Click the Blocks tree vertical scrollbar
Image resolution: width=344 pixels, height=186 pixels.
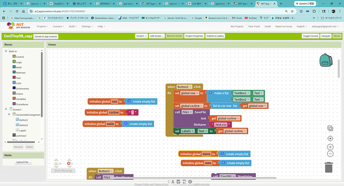coord(42,84)
